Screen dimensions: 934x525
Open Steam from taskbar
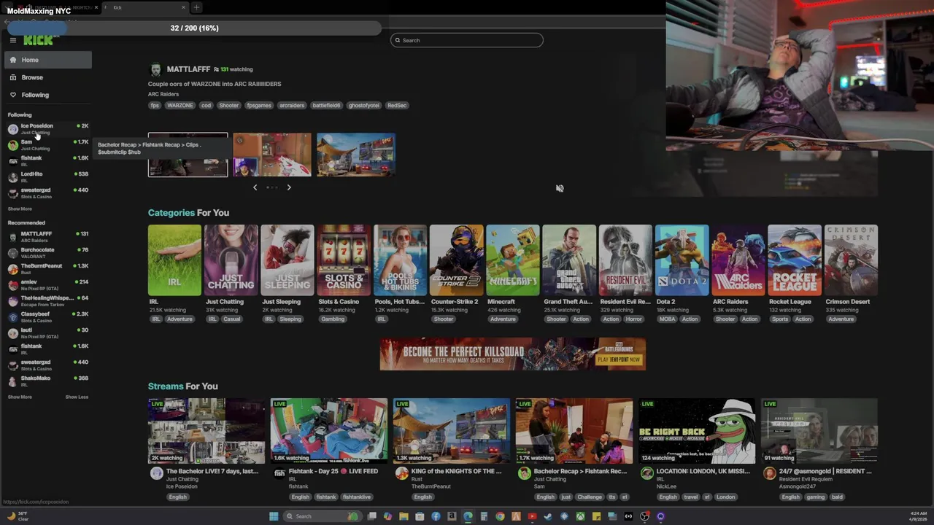click(548, 516)
